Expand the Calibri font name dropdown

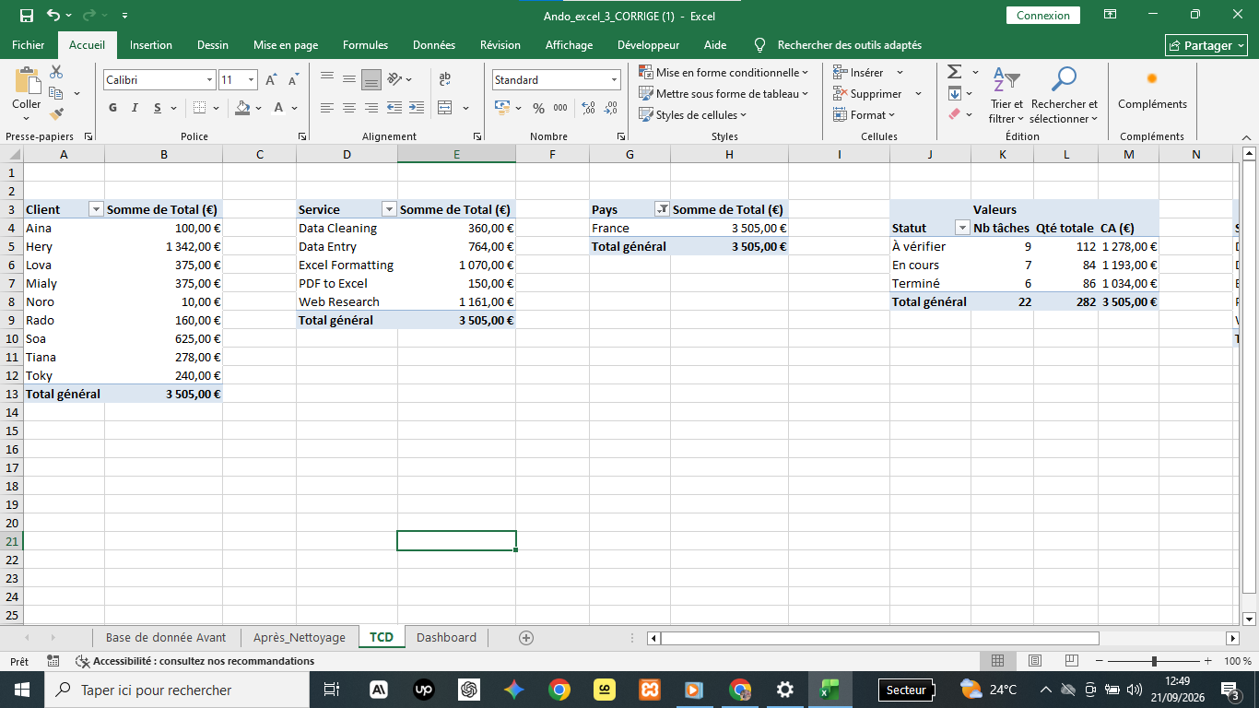click(x=209, y=80)
